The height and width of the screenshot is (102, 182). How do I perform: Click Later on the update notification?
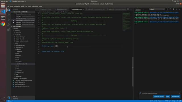pyautogui.click(x=167, y=96)
